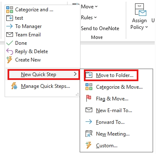Click Send to OneNote button
The width and height of the screenshot is (156, 154).
(x=100, y=28)
